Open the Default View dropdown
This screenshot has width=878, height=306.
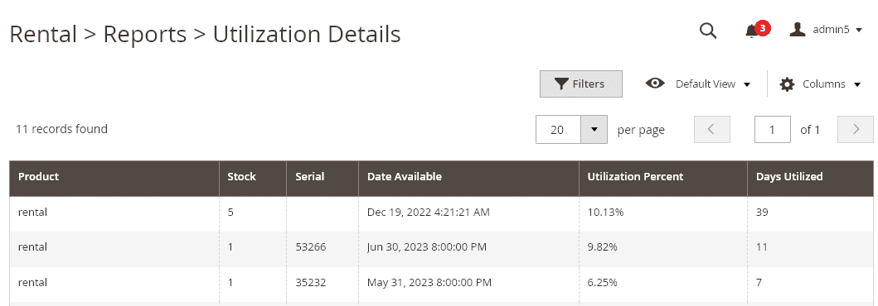point(698,84)
